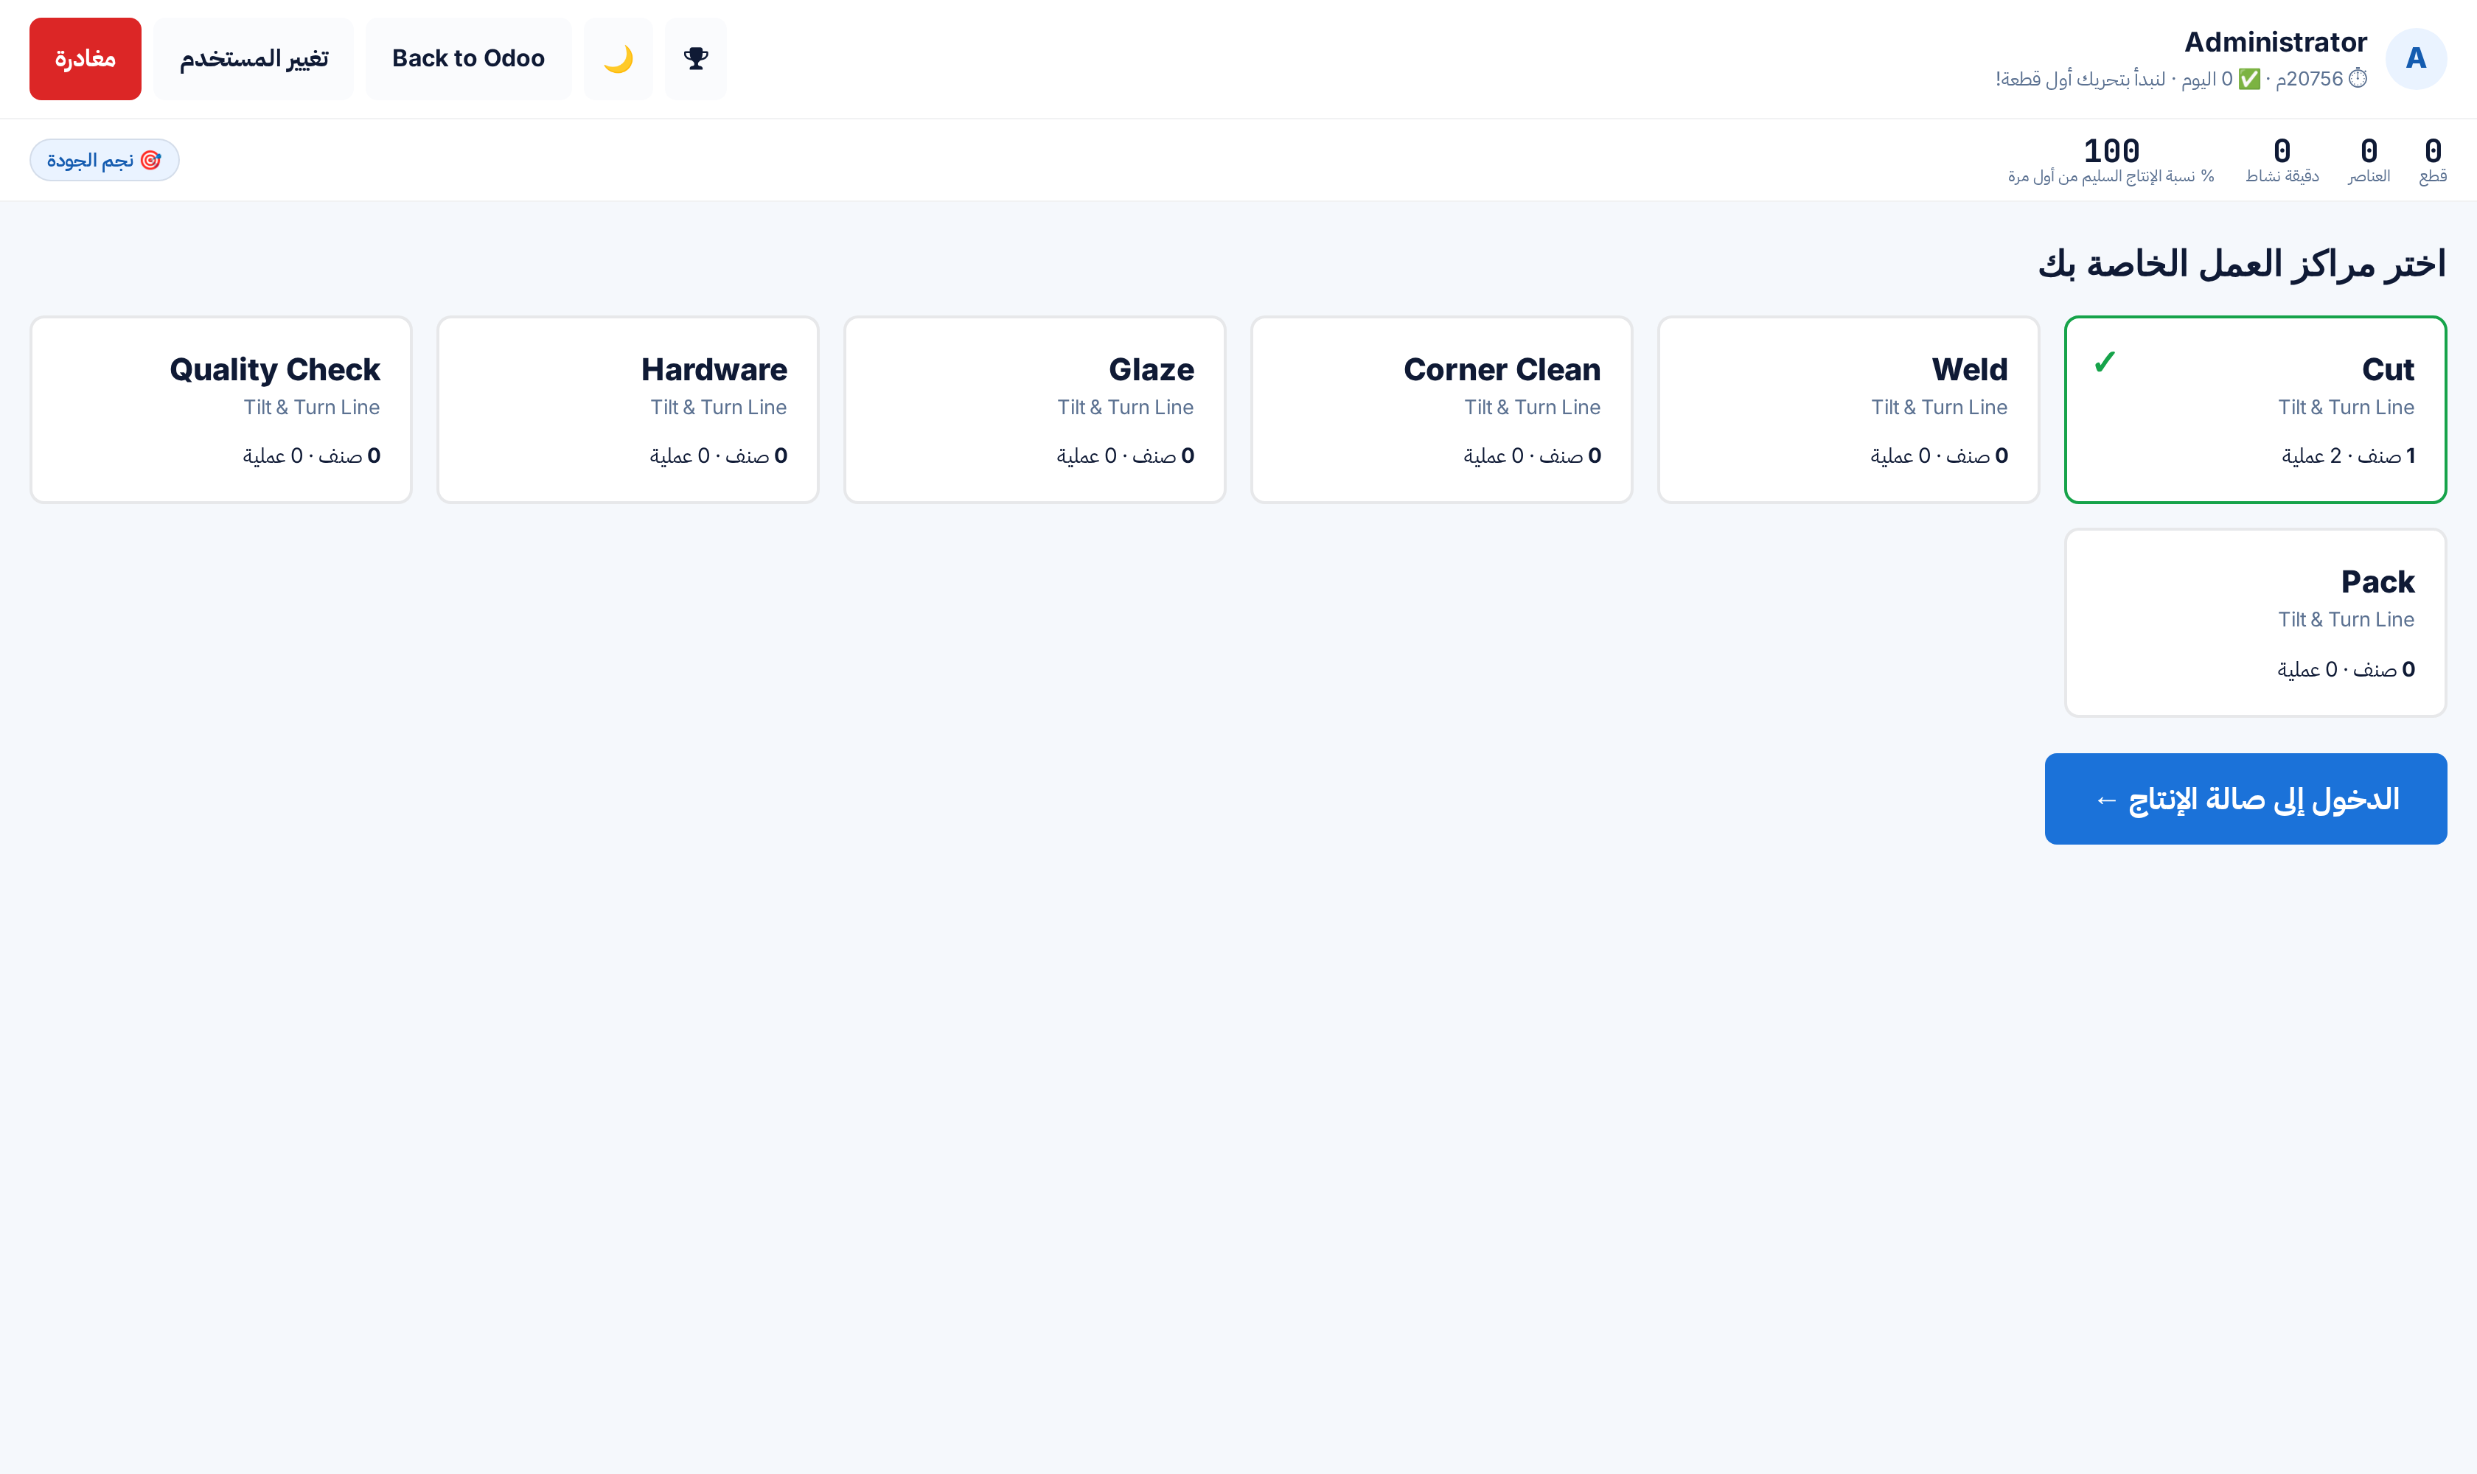Click the 100 first-pass yield percentage value

point(2111,151)
